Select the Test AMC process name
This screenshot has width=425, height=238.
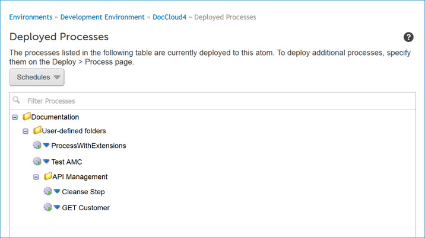[x=66, y=162]
